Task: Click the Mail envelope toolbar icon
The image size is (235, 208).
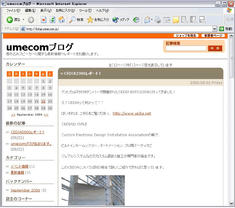Action: (147, 20)
